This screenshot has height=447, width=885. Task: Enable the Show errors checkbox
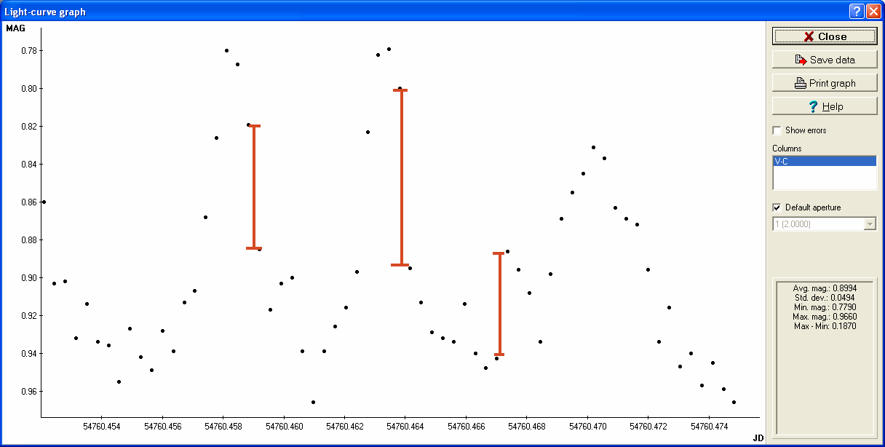(777, 130)
